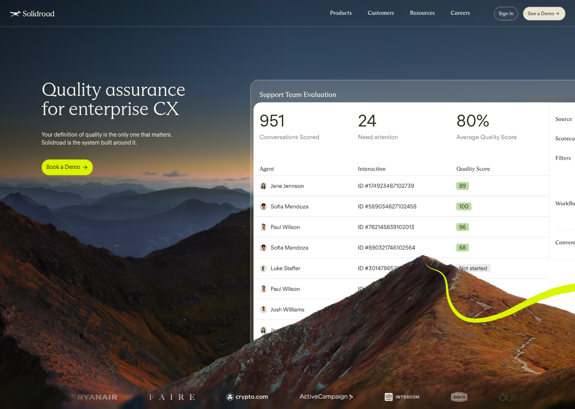
Task: Click the avatar beside ID #762145839102013
Action: pyautogui.click(x=264, y=227)
